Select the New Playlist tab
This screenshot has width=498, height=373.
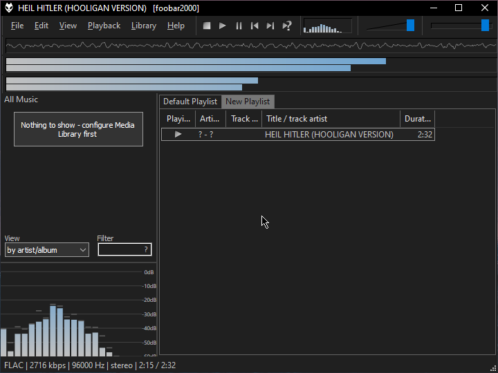click(x=248, y=102)
